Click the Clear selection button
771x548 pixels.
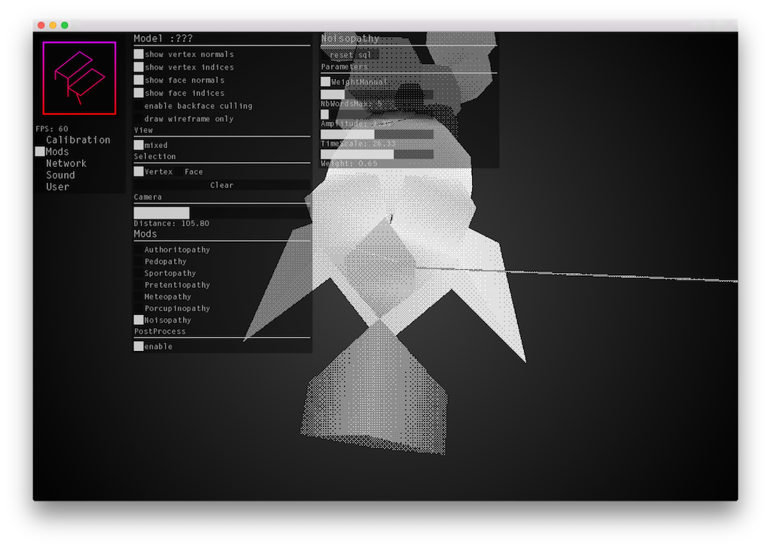click(x=221, y=184)
